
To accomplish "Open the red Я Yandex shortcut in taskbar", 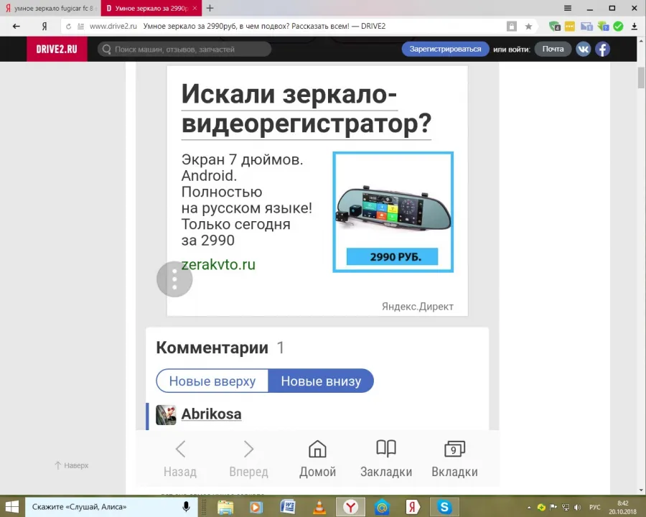I will (x=413, y=507).
